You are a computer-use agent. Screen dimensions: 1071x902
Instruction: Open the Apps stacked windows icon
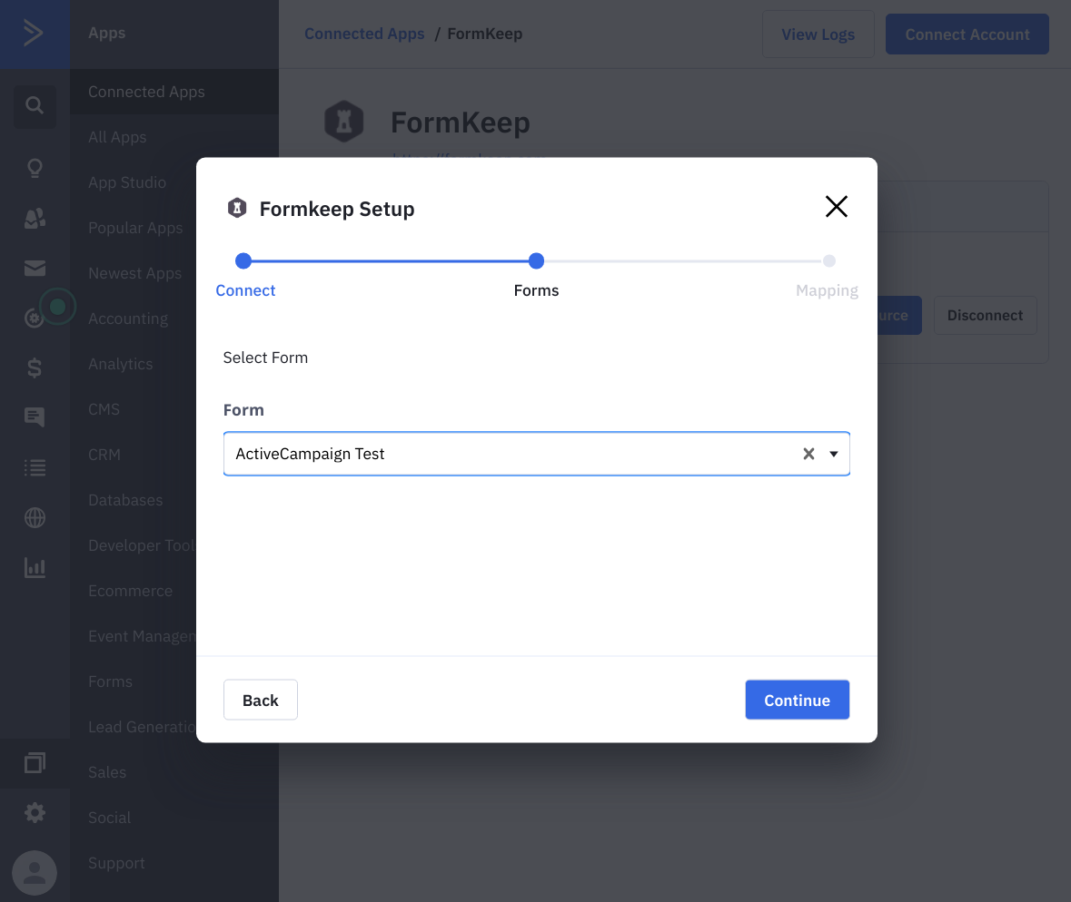[35, 763]
